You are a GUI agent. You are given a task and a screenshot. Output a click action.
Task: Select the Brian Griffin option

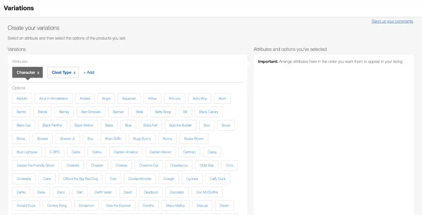pos(113,139)
